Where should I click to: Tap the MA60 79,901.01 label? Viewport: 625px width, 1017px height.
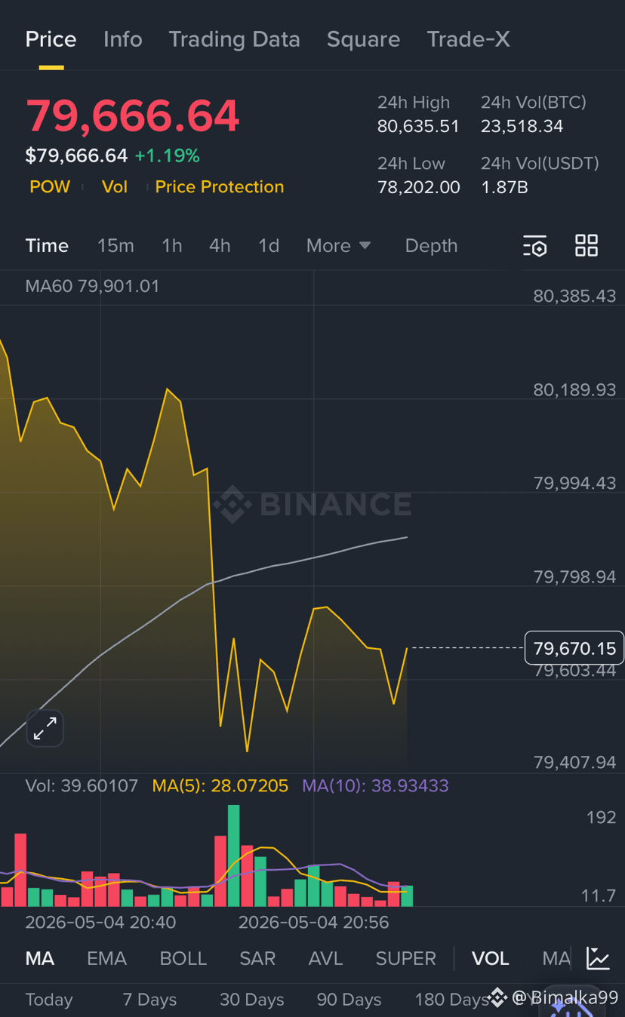(92, 287)
